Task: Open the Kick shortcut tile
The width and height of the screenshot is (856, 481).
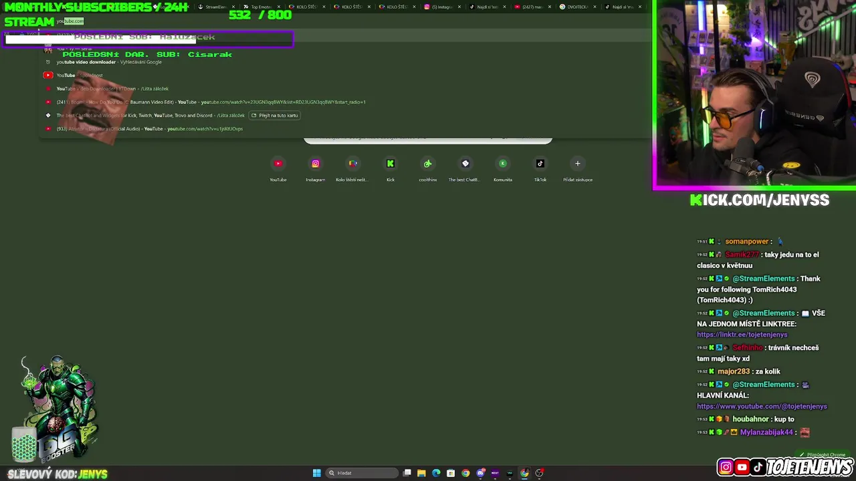Action: 391,169
